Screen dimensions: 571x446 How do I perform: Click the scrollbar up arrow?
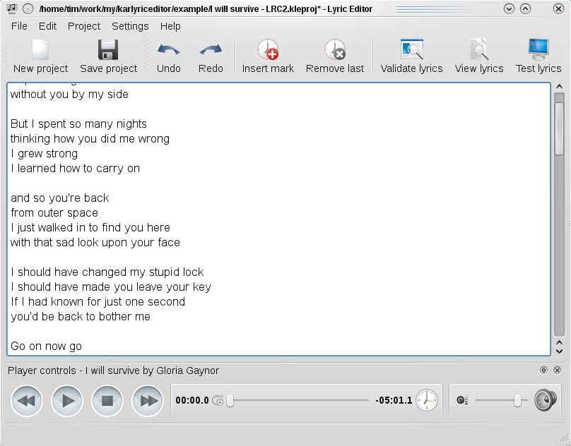click(559, 87)
